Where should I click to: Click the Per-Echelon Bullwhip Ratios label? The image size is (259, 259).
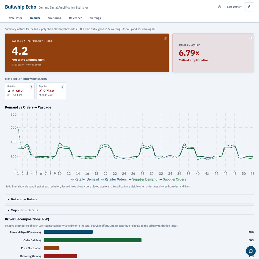tap(26, 79)
